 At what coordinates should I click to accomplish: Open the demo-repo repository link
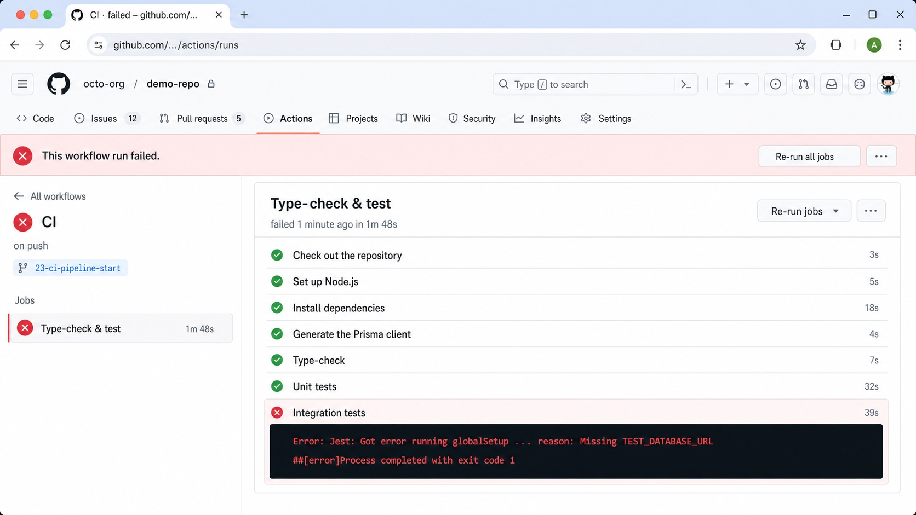(x=173, y=84)
